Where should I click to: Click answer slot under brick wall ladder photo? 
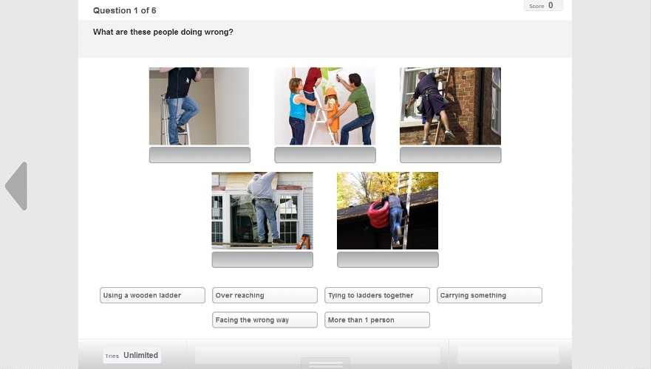pyautogui.click(x=451, y=155)
